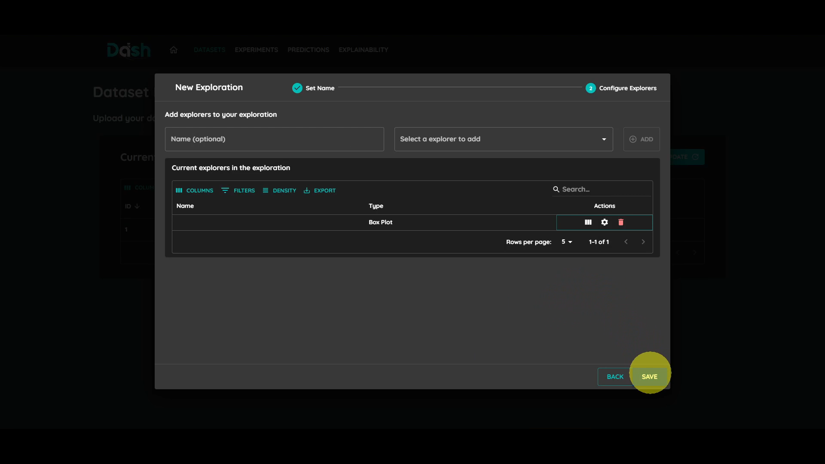
Task: Save the new exploration
Action: (x=650, y=377)
